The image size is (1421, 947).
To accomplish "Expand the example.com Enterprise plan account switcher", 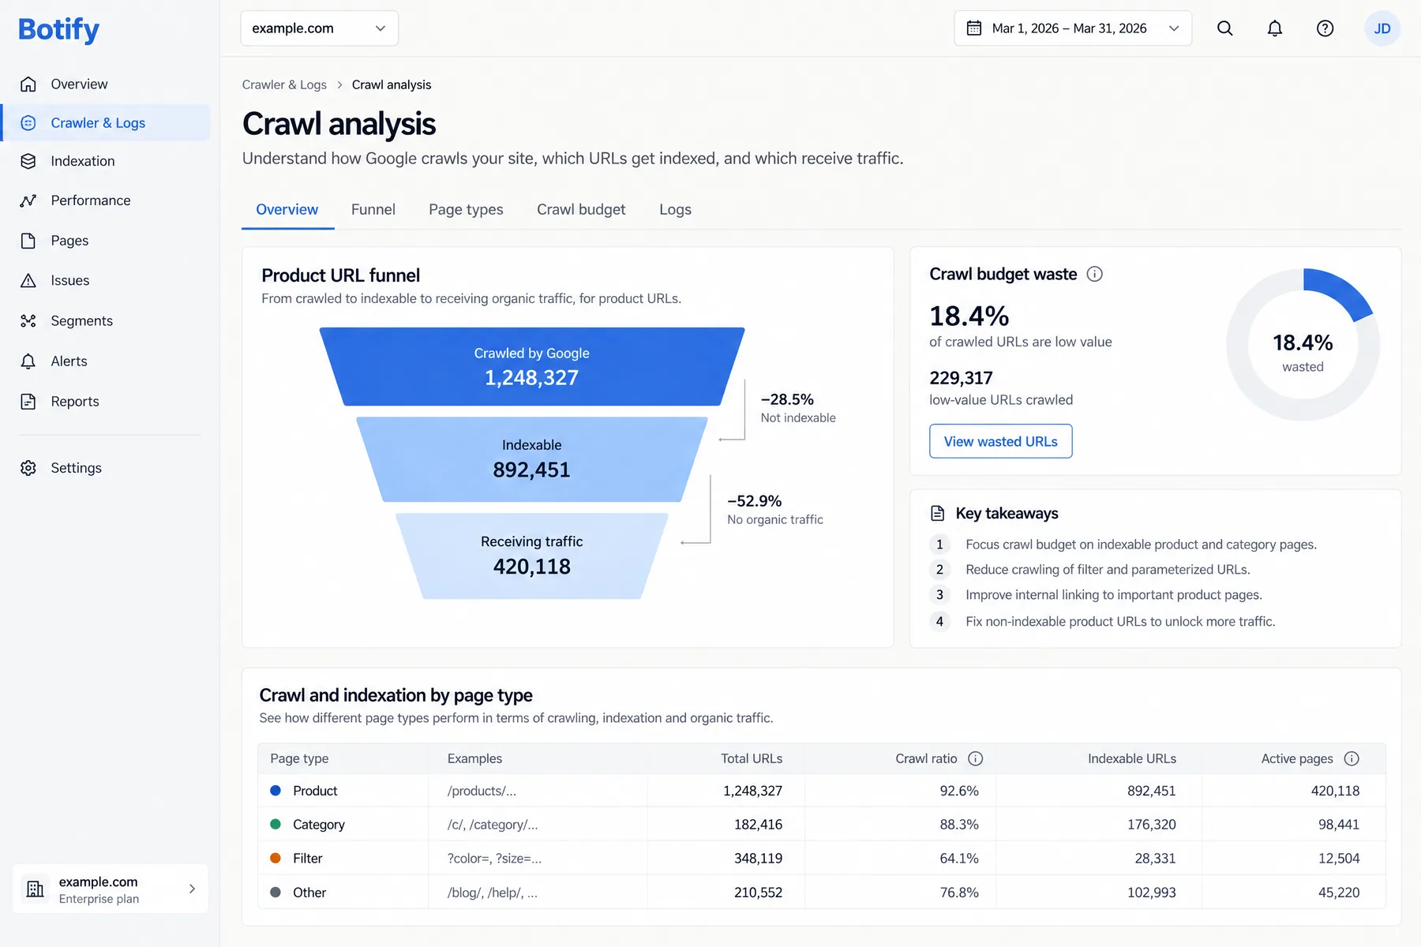I will 111,889.
